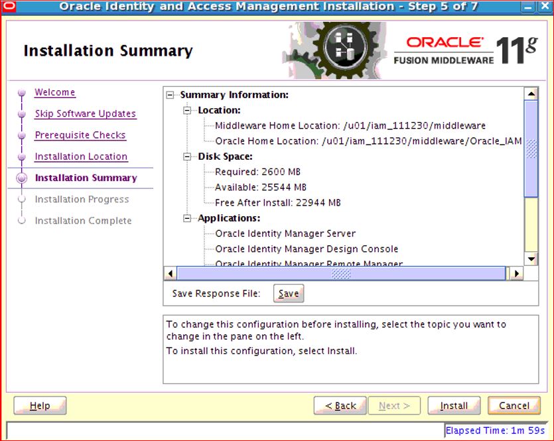Jump to the Installation Location step

click(81, 157)
